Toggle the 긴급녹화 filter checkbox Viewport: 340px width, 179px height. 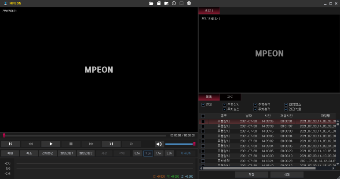coord(286,109)
